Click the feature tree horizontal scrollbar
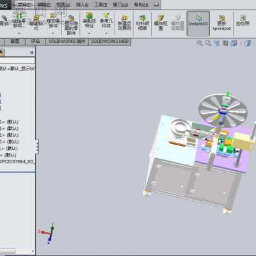Image resolution: width=256 pixels, height=256 pixels. coord(8,251)
